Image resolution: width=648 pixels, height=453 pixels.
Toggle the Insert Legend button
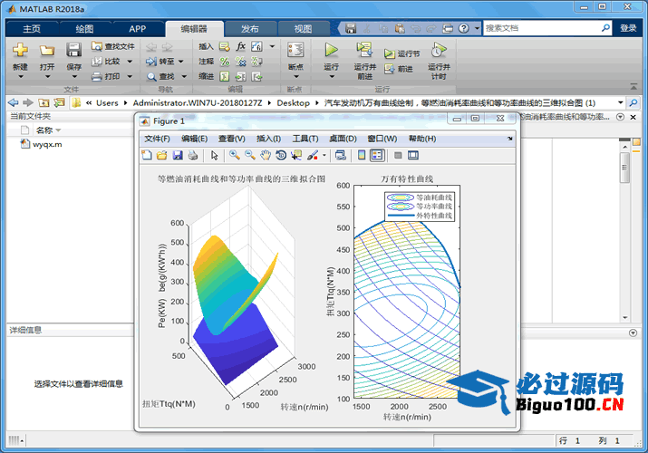pos(377,155)
